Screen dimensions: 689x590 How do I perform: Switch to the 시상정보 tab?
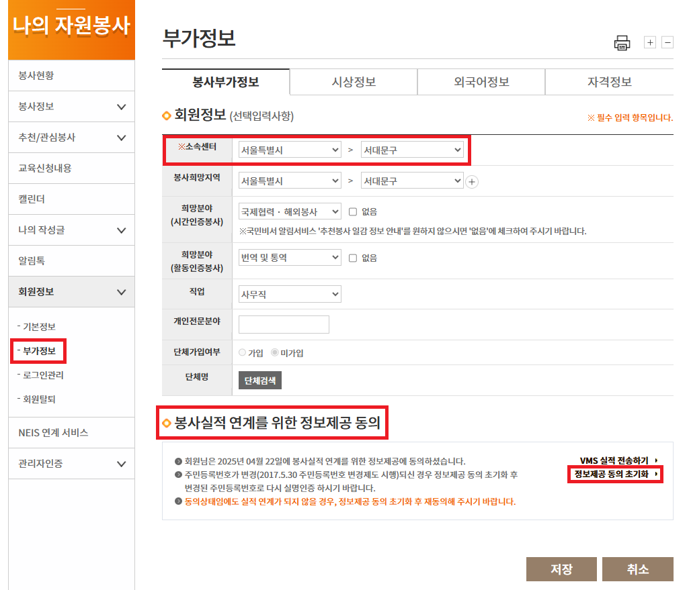pos(354,82)
